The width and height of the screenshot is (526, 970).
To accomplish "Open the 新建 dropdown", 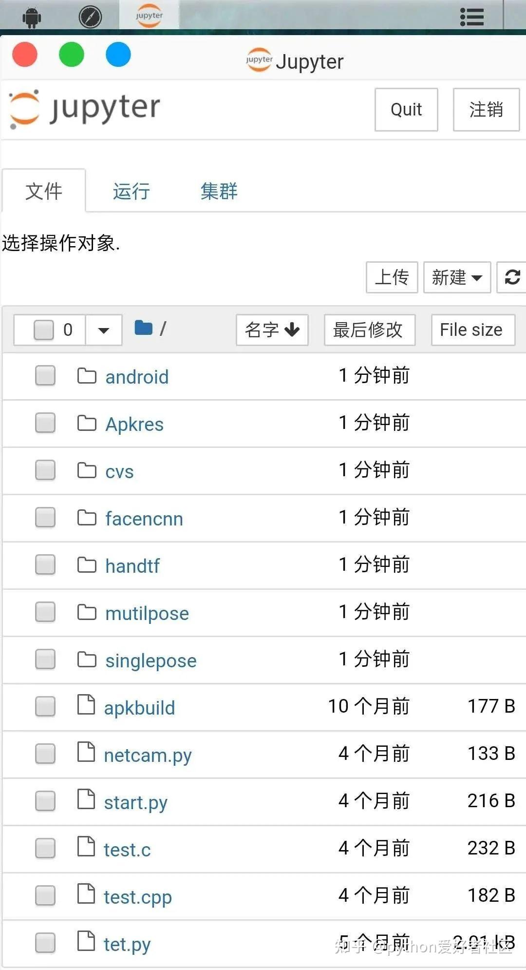I will 456,277.
